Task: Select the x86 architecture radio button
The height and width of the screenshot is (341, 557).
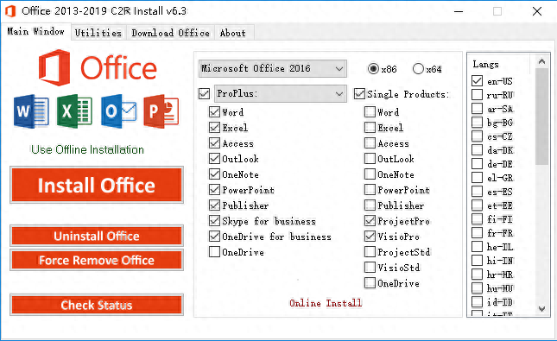Action: [373, 68]
